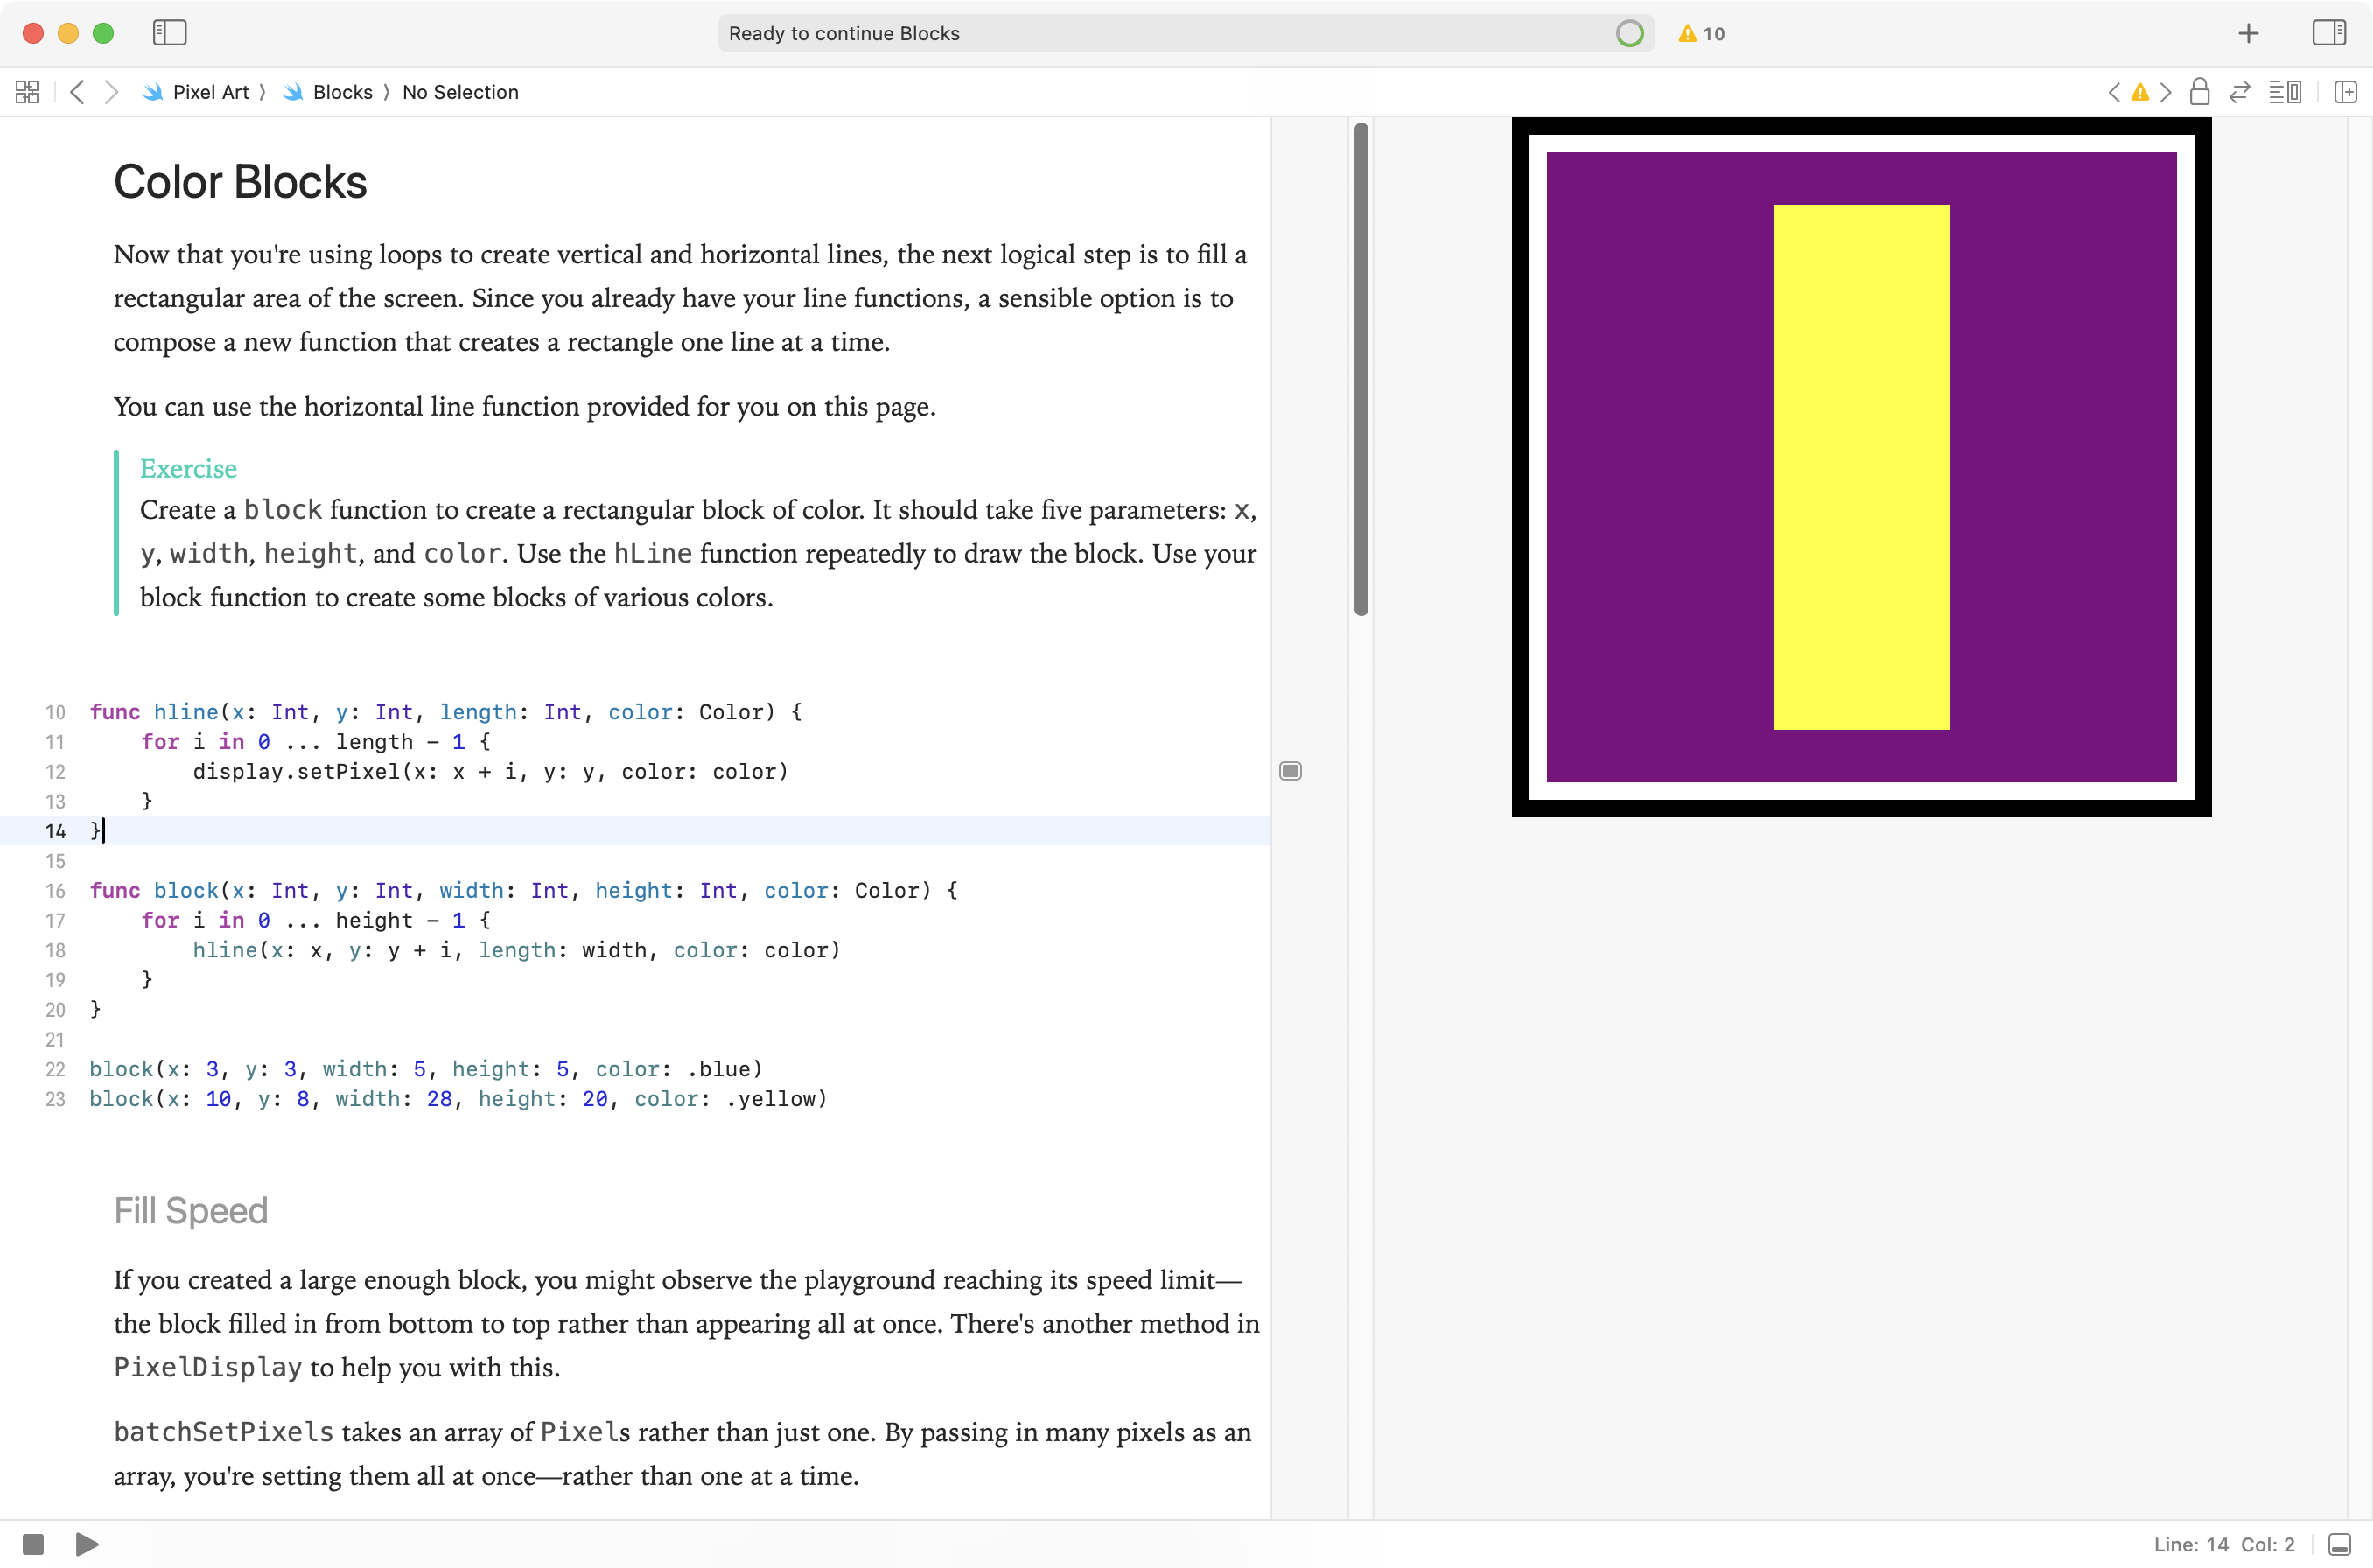Image resolution: width=2373 pixels, height=1568 pixels.
Task: Jump to next issue arrow
Action: click(2165, 92)
